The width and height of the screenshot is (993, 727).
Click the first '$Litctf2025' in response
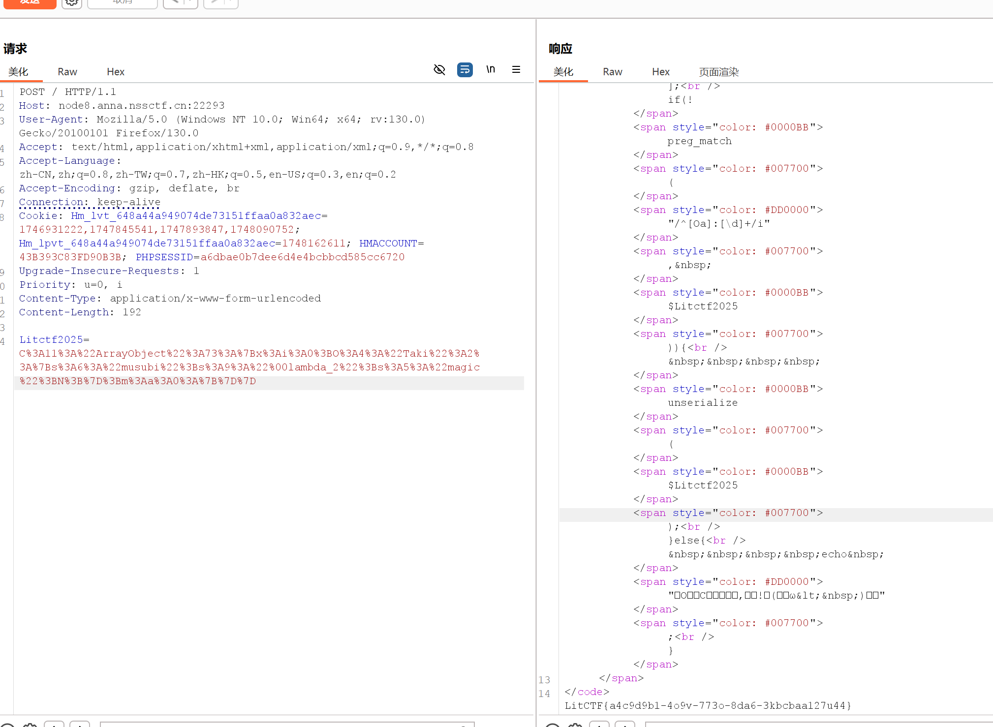703,306
